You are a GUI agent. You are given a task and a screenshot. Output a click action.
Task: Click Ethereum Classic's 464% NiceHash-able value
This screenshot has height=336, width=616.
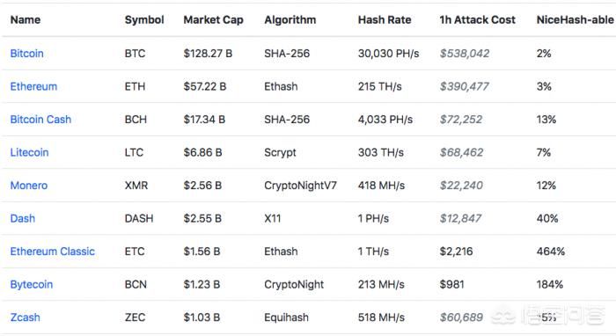pos(550,252)
